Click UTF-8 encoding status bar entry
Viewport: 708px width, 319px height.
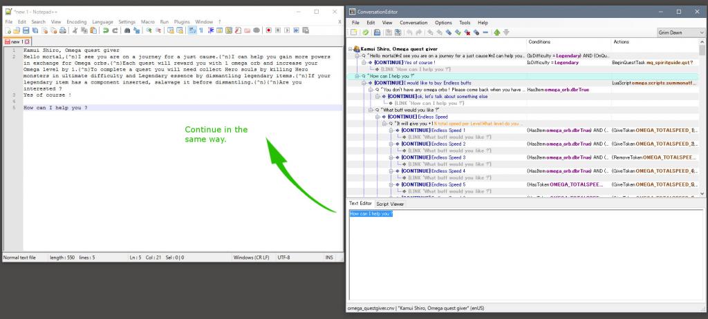[x=284, y=258]
